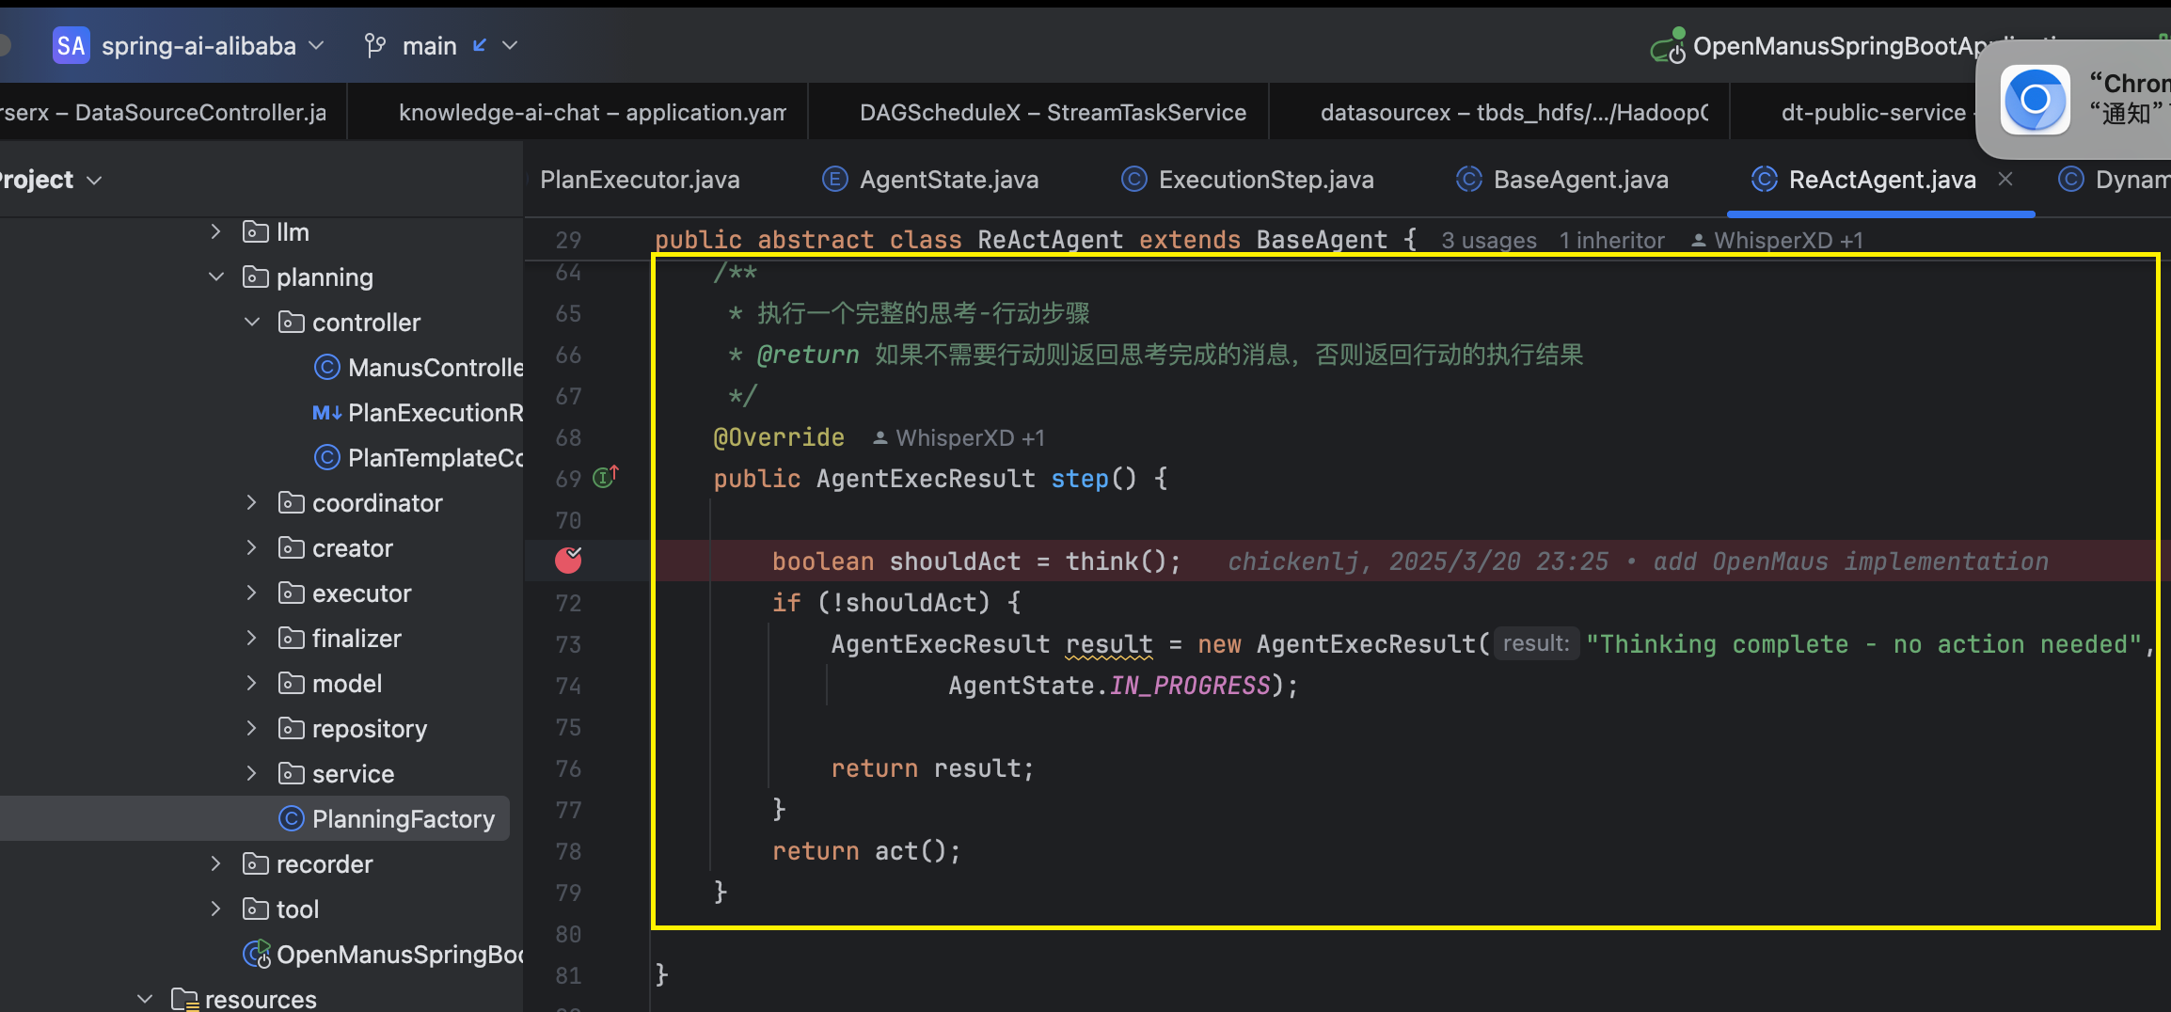Click the 1 inheritor inlay hint
This screenshot has height=1012, width=2171.
1611,240
